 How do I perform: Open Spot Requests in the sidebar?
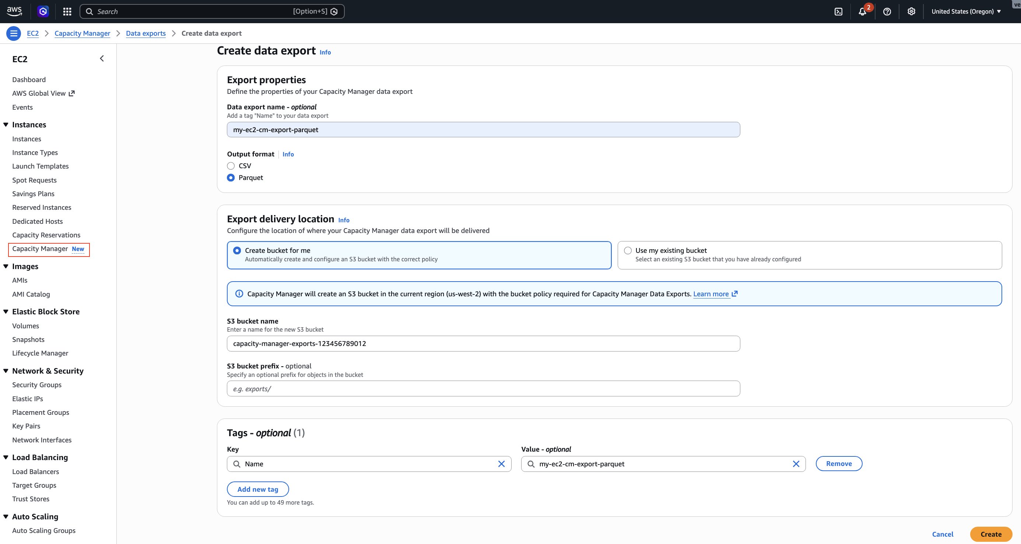35,180
